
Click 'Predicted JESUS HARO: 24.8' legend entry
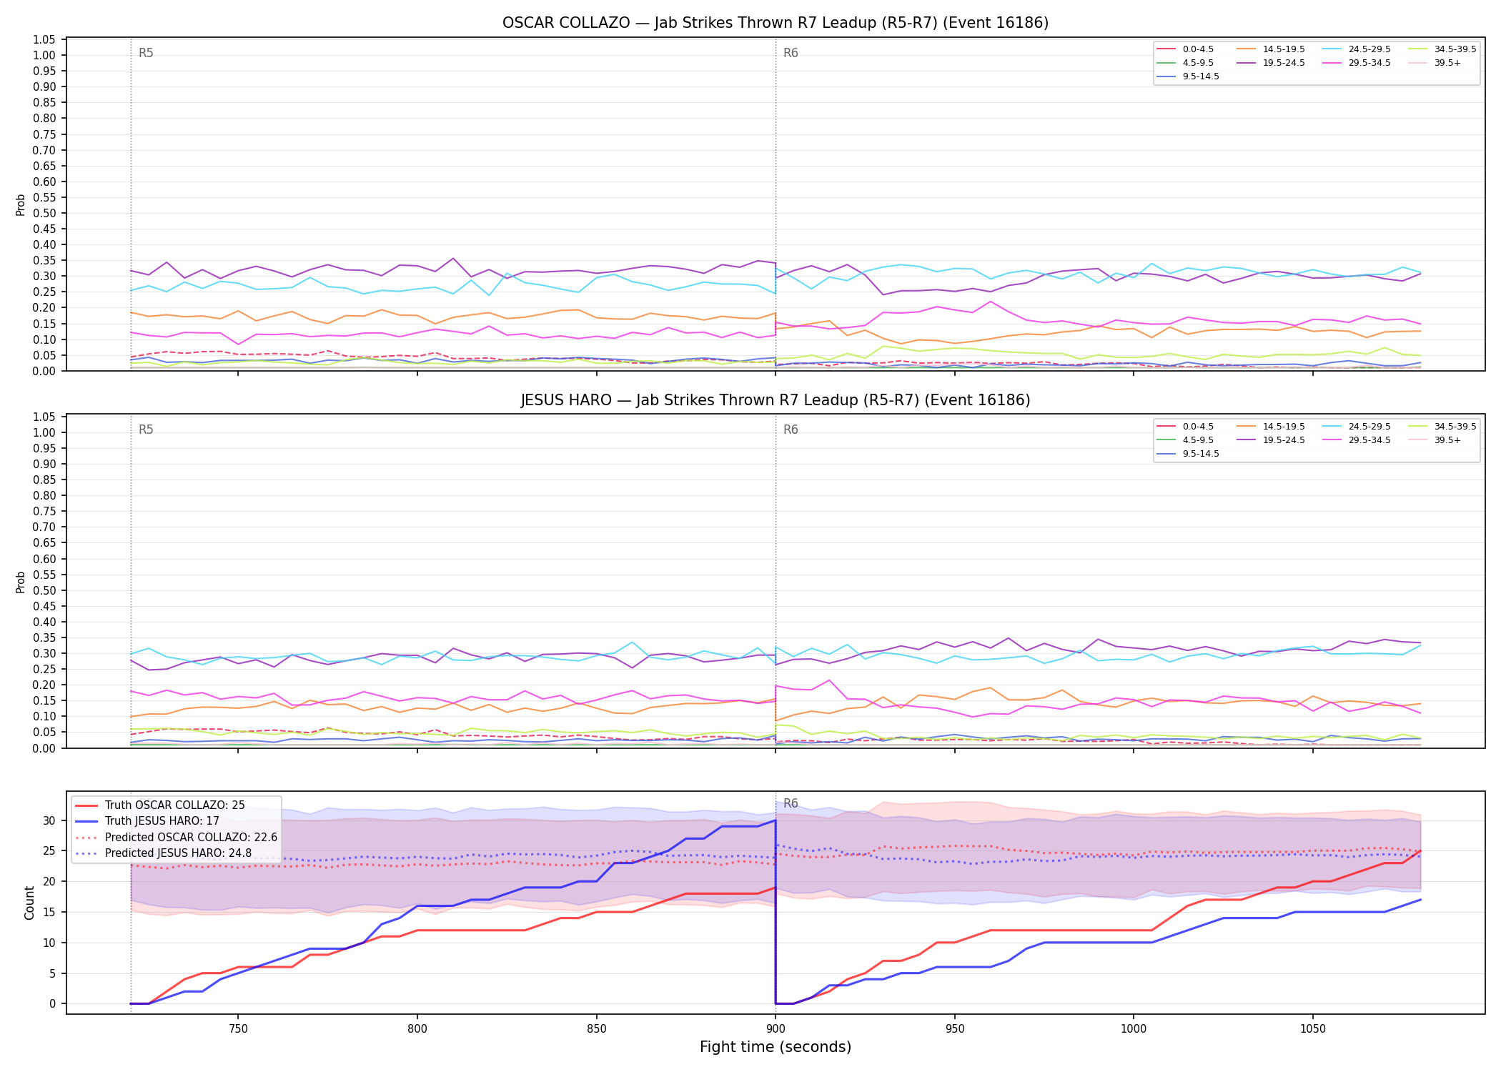click(164, 853)
